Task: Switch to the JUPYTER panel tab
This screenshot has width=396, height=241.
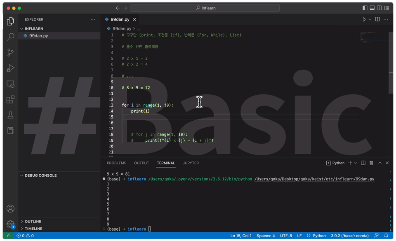Action: point(191,163)
